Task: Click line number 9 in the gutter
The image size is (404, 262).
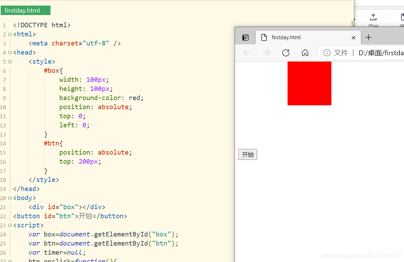Action: 4,98
